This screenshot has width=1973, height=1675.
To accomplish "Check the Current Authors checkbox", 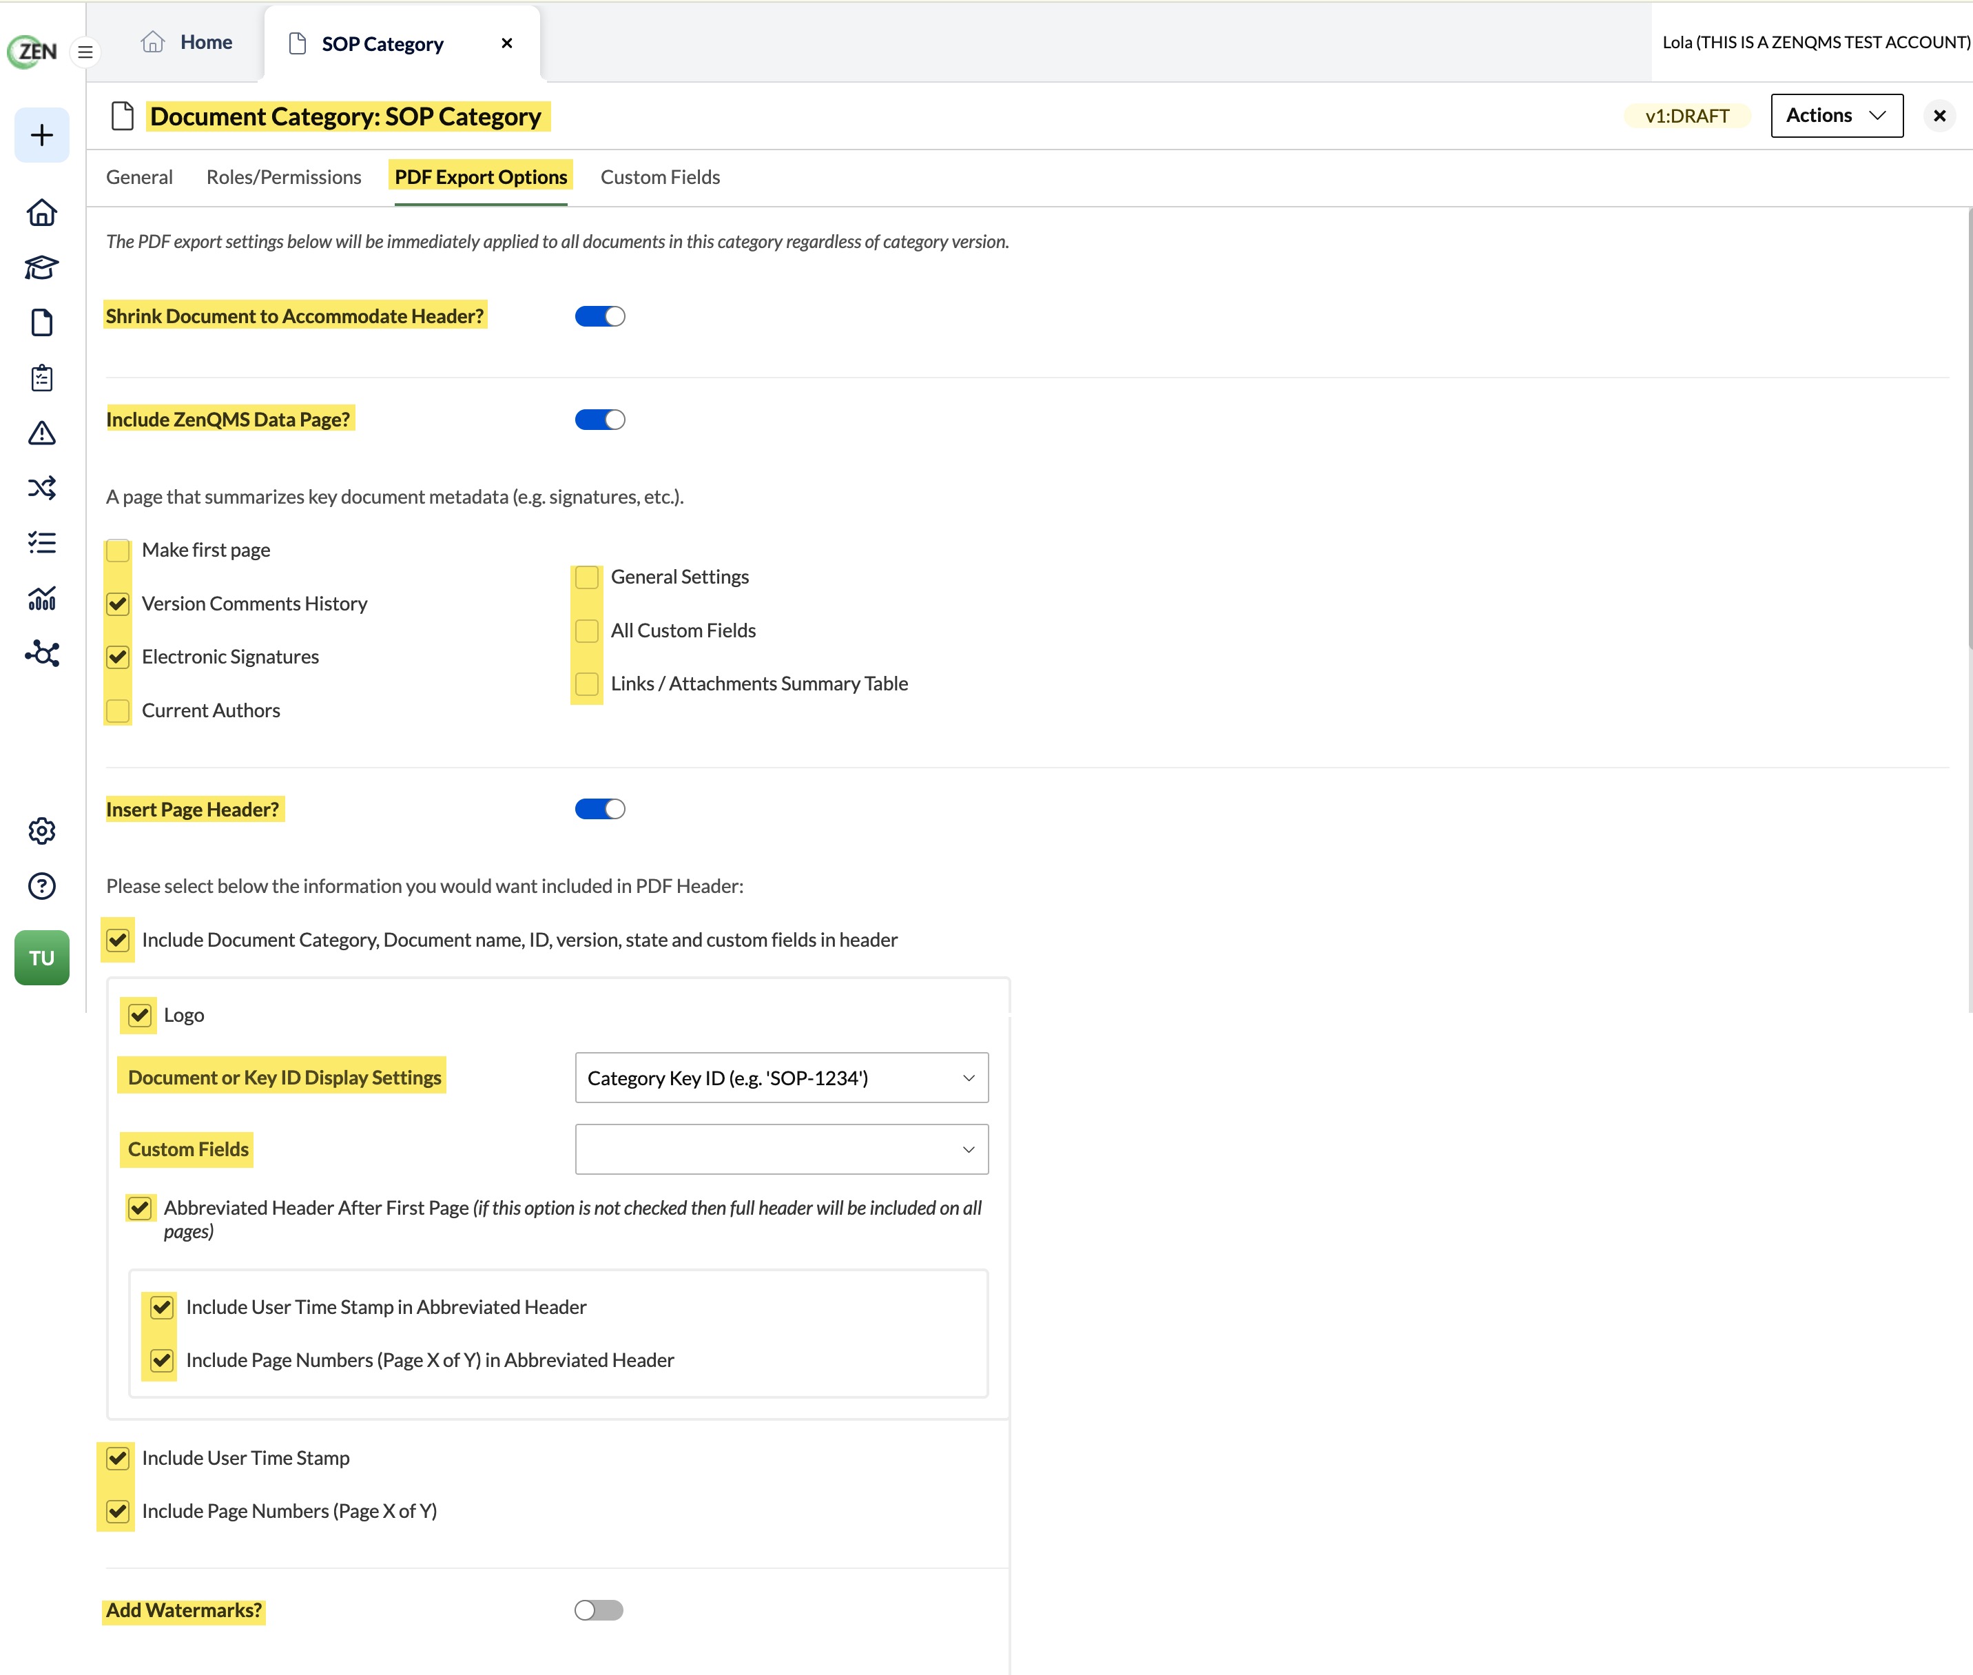I will pyautogui.click(x=118, y=711).
